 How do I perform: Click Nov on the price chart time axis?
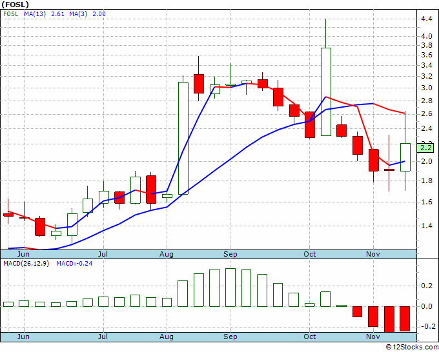click(373, 254)
